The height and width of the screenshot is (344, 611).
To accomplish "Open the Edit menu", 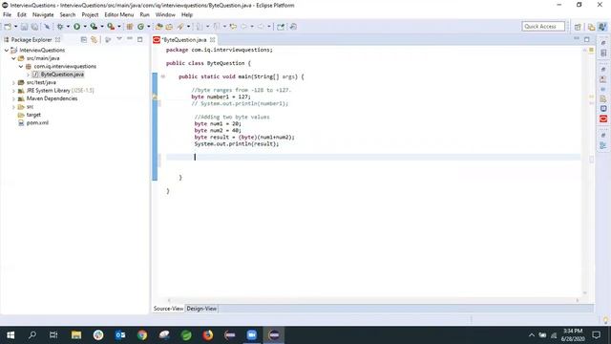I will 21,15.
